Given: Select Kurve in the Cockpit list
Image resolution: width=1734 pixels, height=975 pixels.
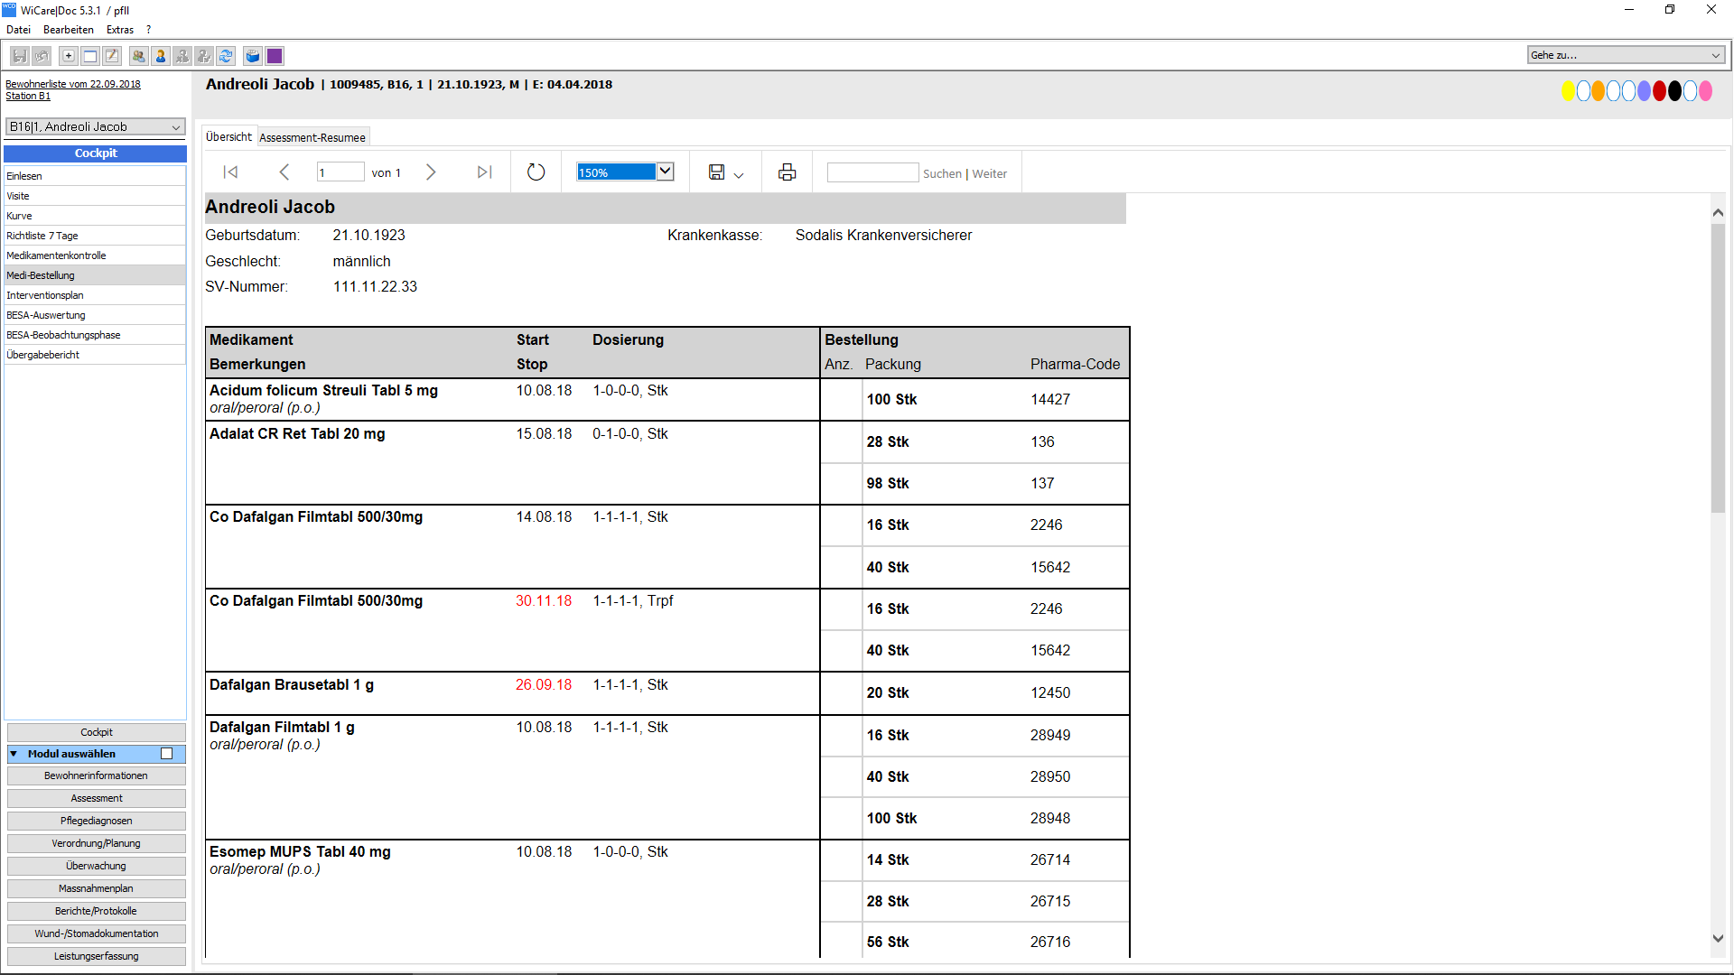Looking at the screenshot, I should [95, 216].
